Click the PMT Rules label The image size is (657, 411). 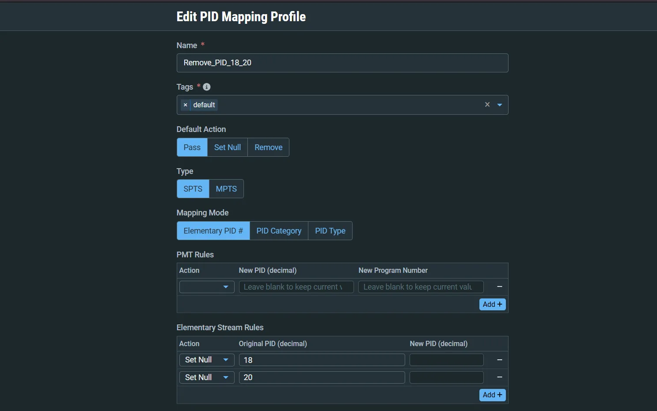pyautogui.click(x=195, y=255)
